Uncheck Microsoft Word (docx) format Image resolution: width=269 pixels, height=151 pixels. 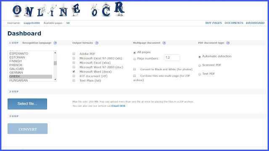(74, 72)
